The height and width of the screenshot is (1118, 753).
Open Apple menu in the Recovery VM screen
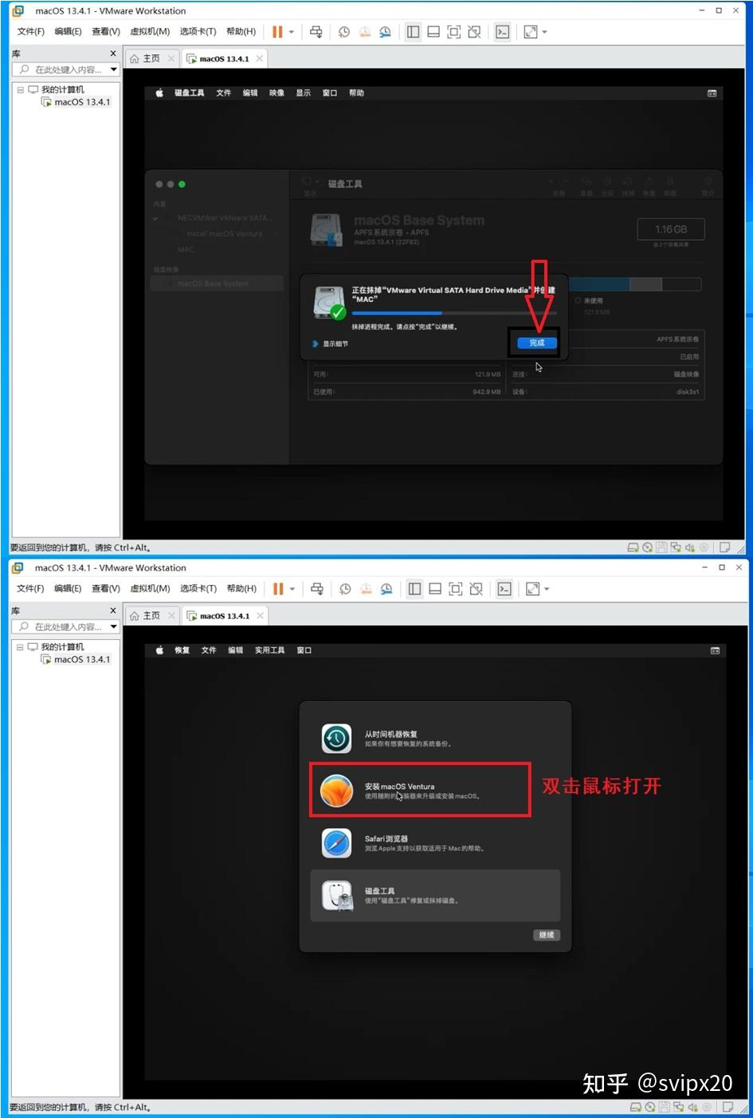[159, 650]
